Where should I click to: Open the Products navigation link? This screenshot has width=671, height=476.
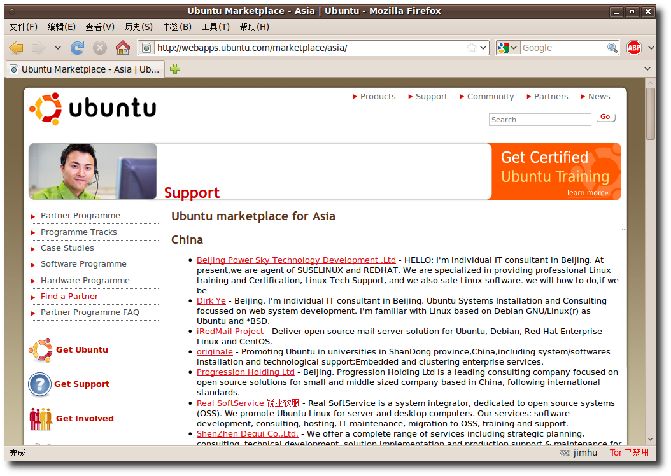tap(378, 97)
